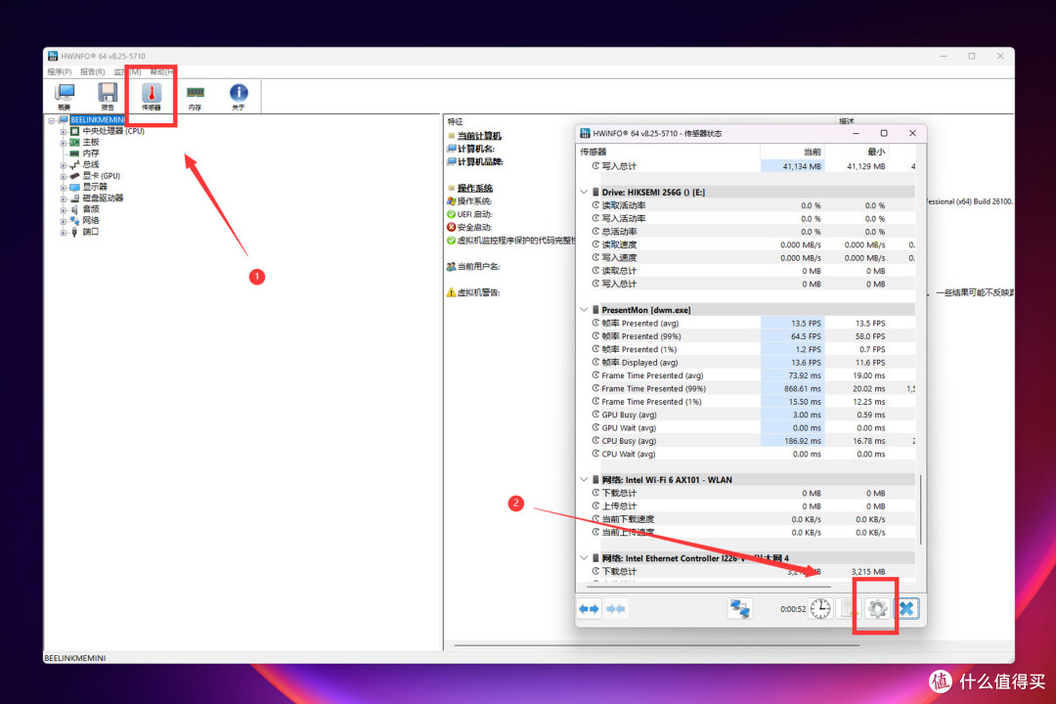This screenshot has width=1056, height=704.
Task: Collapse the BEELINKMEMINI root tree node
Action: click(51, 120)
